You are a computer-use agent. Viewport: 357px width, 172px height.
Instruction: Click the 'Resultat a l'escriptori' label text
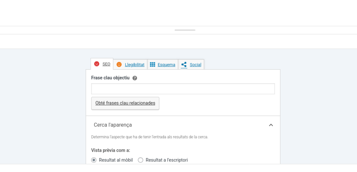[x=167, y=160]
